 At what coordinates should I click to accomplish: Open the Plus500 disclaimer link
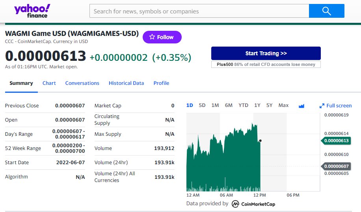[266, 64]
